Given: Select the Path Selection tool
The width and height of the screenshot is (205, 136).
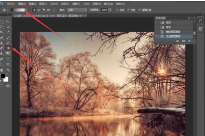Looking at the screenshot, I should coord(2,64).
